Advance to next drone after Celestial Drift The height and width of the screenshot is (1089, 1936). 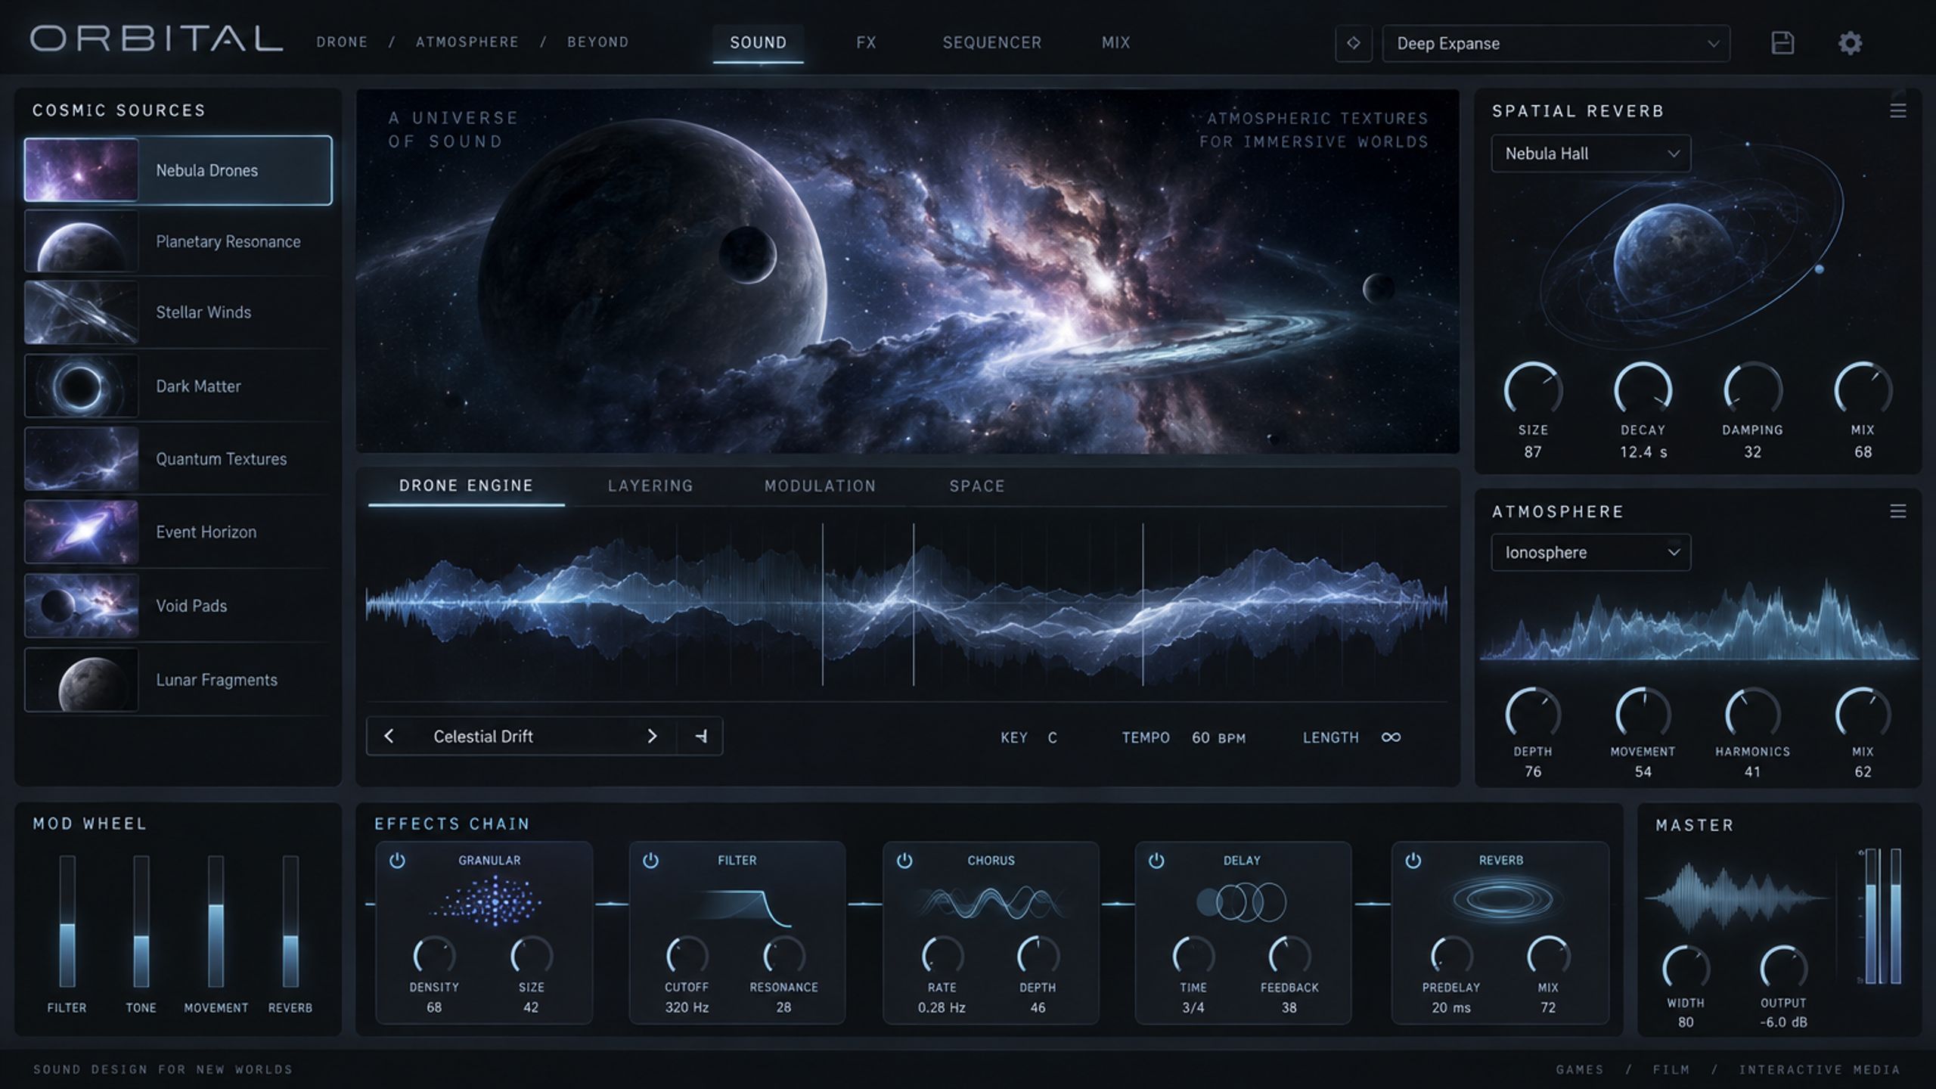point(652,736)
